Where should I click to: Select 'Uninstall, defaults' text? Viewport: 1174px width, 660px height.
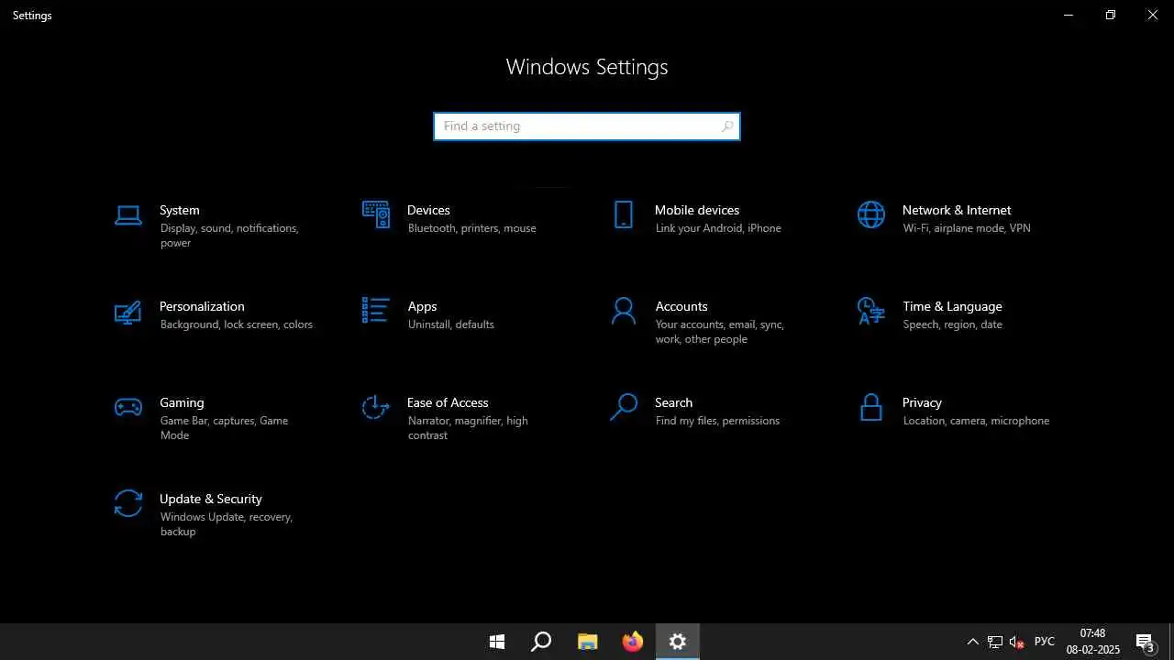[451, 324]
